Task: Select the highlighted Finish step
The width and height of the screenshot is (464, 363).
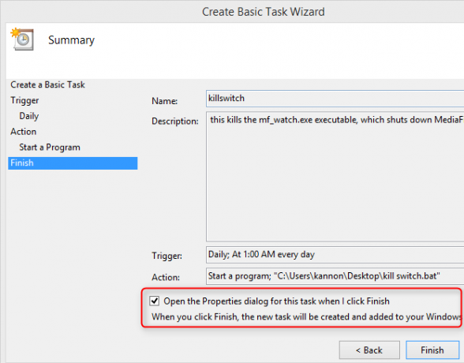Action: tap(73, 163)
